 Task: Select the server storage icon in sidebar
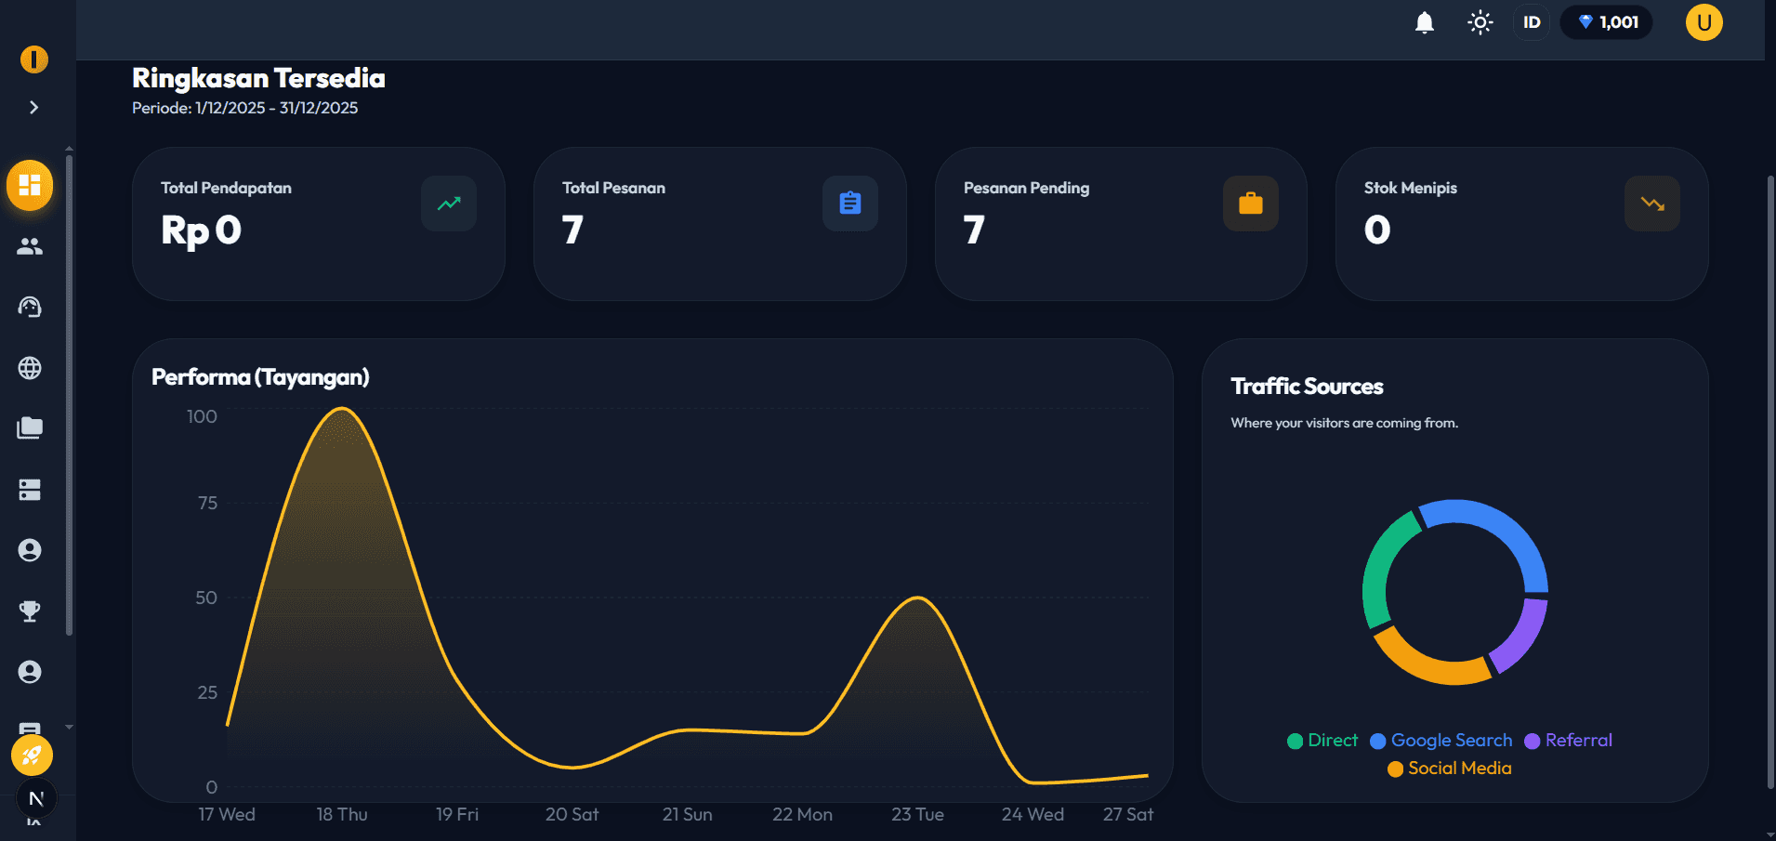click(30, 489)
